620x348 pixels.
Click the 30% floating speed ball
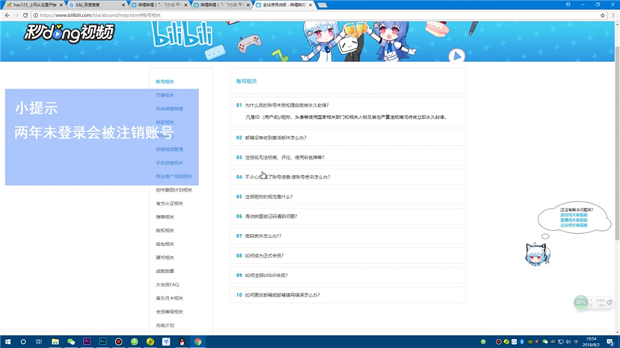[x=581, y=302]
